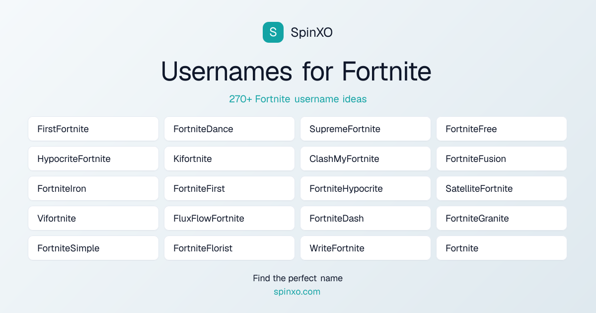This screenshot has width=596, height=313.
Task: Select the FortniteGranite name
Action: click(x=502, y=218)
